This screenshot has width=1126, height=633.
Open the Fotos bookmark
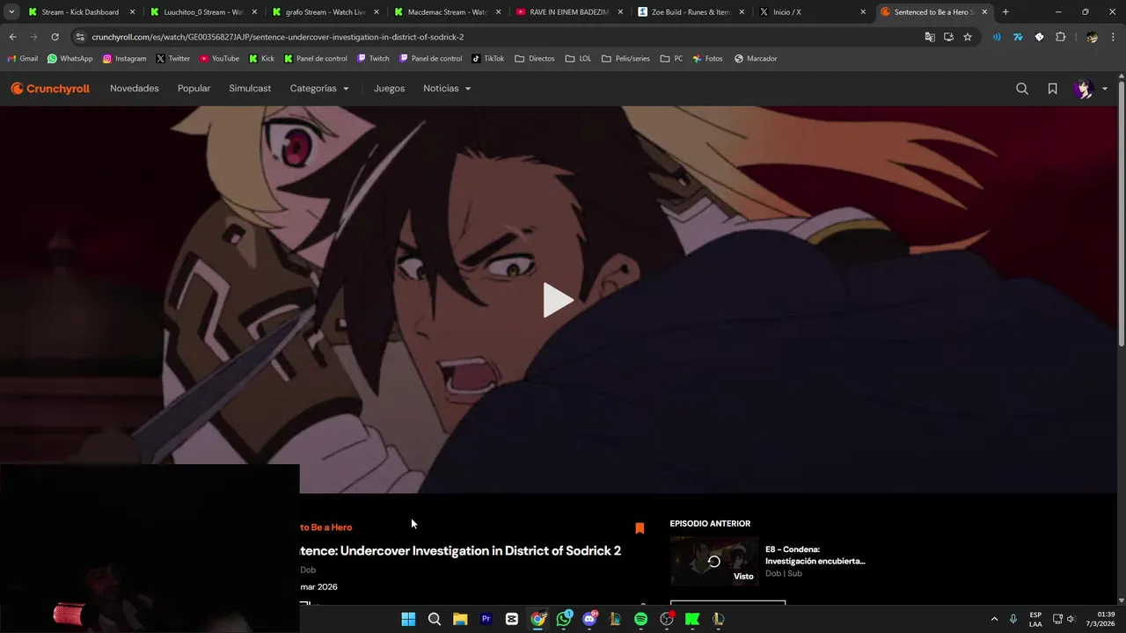[707, 59]
